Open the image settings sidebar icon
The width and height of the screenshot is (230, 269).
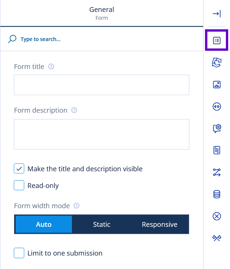click(217, 85)
